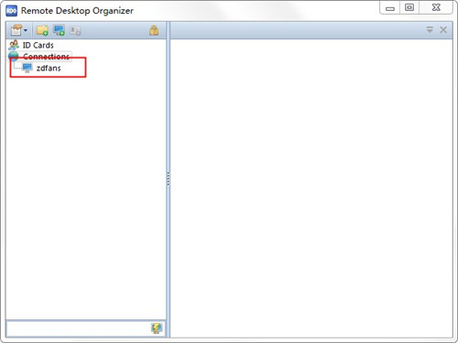Click the grayed-out ID card toolbar icon

75,30
